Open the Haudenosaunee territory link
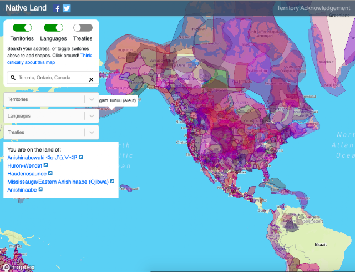 [27, 174]
